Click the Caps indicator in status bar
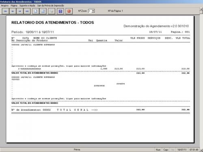 (166, 150)
